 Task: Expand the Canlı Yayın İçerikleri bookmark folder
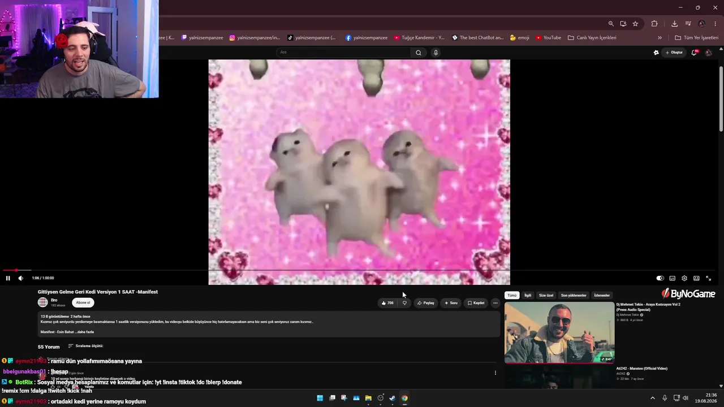(592, 38)
